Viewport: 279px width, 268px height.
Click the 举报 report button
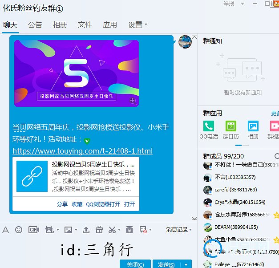point(229,4)
